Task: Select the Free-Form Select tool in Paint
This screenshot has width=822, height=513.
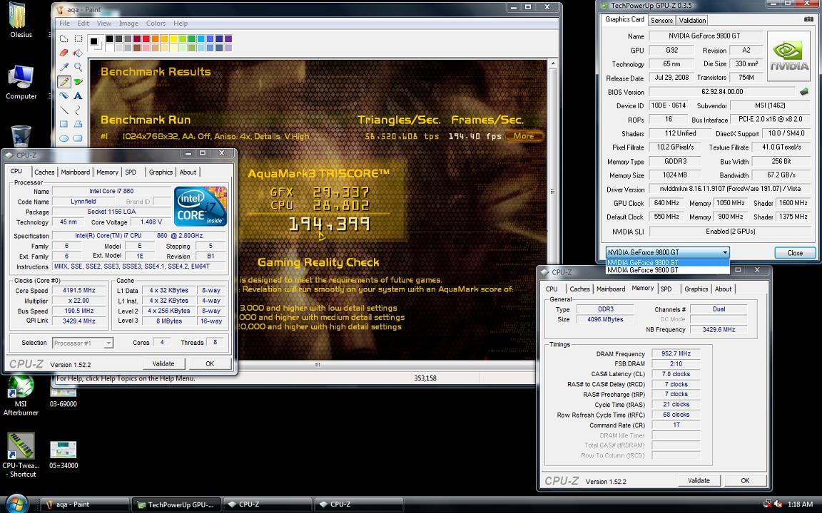Action: coord(64,38)
